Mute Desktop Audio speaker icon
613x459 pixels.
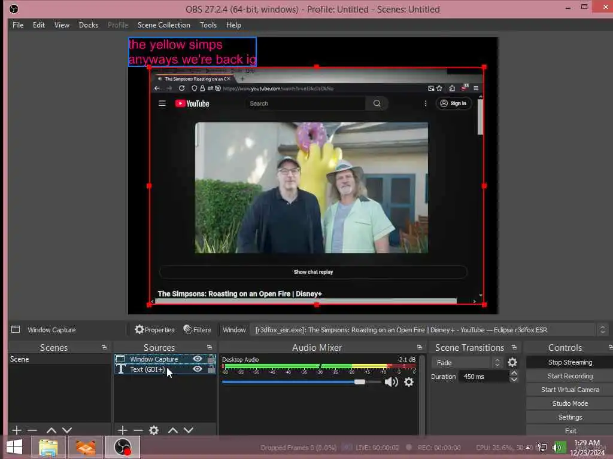click(x=391, y=382)
